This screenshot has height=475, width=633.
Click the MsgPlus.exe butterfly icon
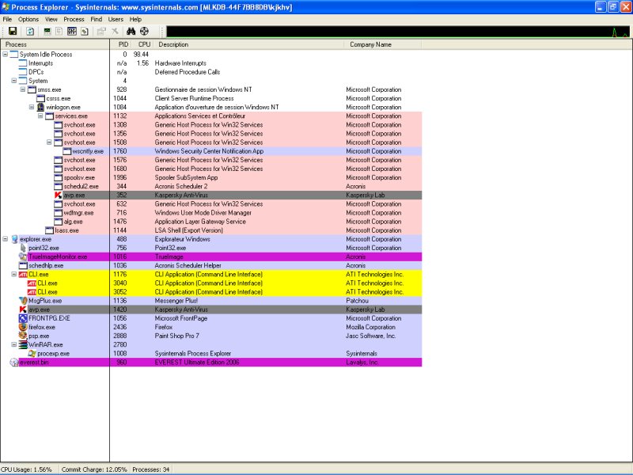tap(23, 301)
